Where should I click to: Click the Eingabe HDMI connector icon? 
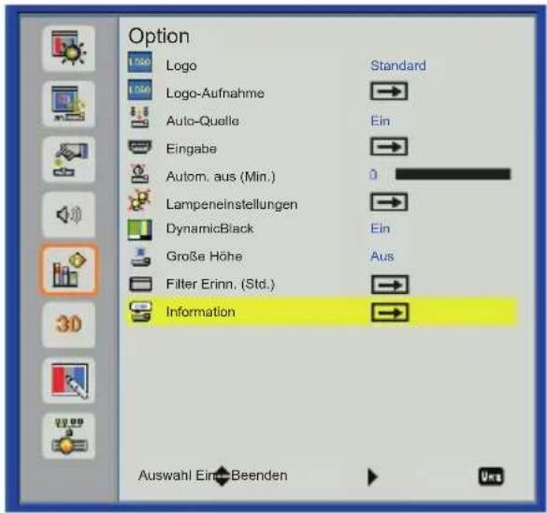(139, 147)
